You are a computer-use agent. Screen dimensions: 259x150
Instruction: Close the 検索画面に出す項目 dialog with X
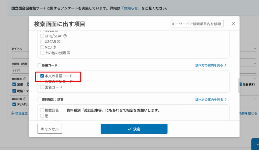tap(233, 24)
